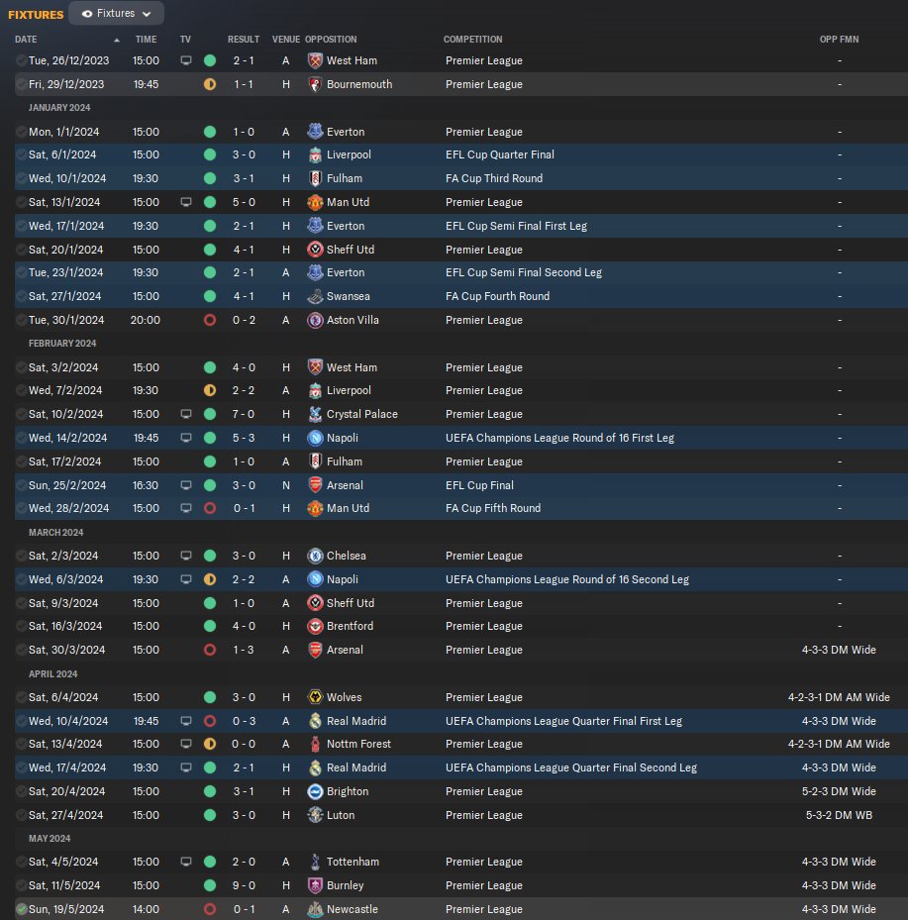The width and height of the screenshot is (908, 920).
Task: Toggle the checkmark on the Sat, 30/3/2024 row
Action: (x=22, y=650)
